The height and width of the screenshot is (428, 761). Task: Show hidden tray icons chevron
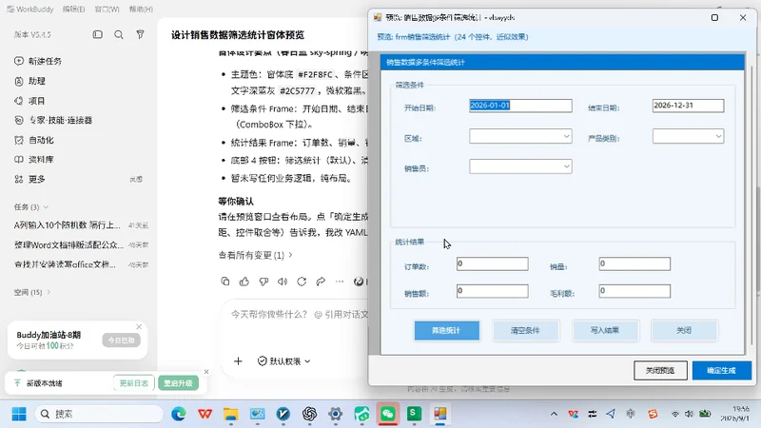point(554,414)
